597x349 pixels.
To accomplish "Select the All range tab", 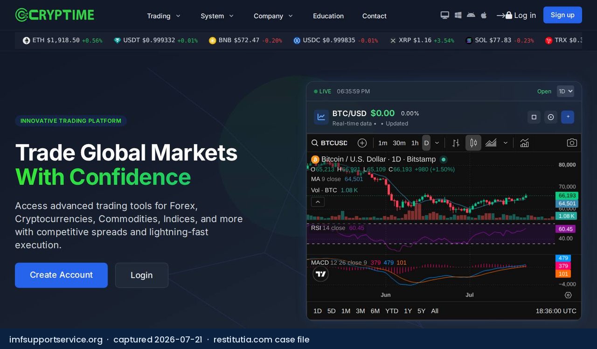I will tap(435, 311).
